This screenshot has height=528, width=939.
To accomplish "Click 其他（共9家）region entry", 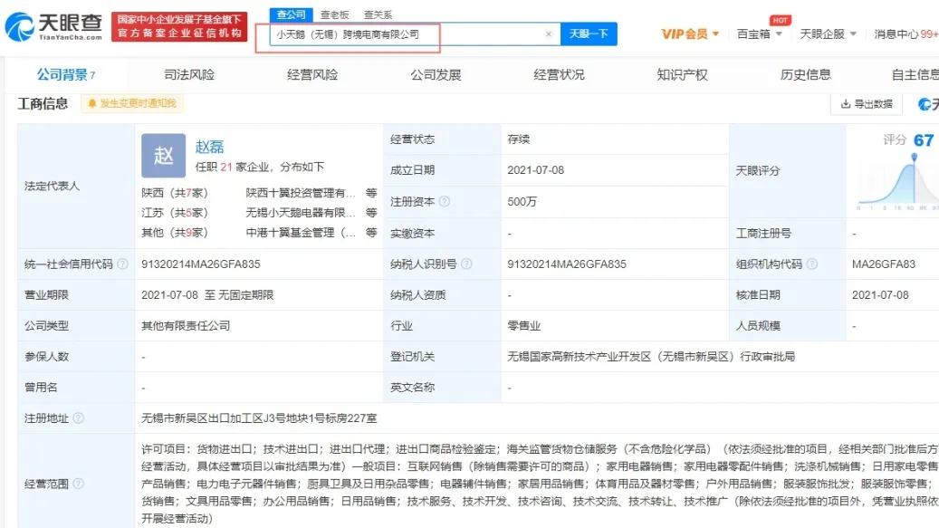I will [175, 232].
